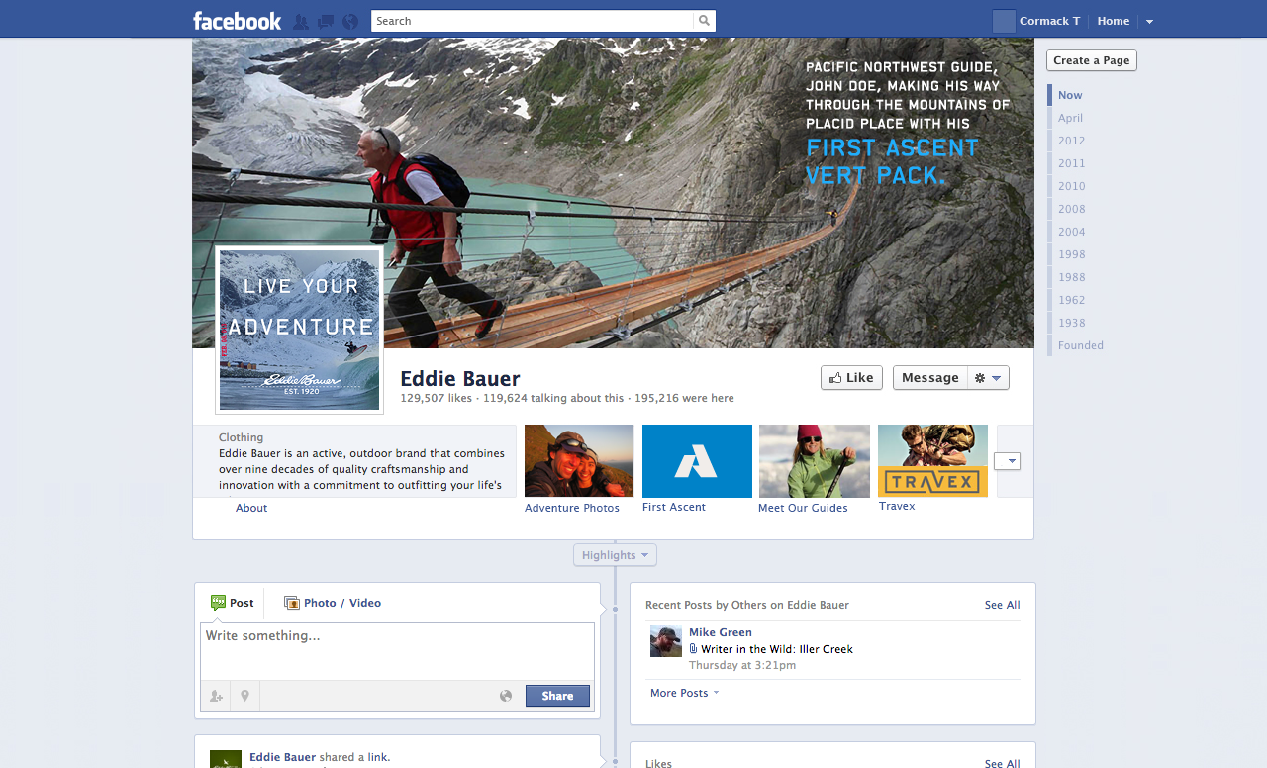Click the tag people icon
Screen dimensions: 1267x768
(x=216, y=696)
